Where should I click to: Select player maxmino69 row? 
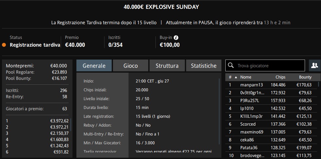[271, 132]
